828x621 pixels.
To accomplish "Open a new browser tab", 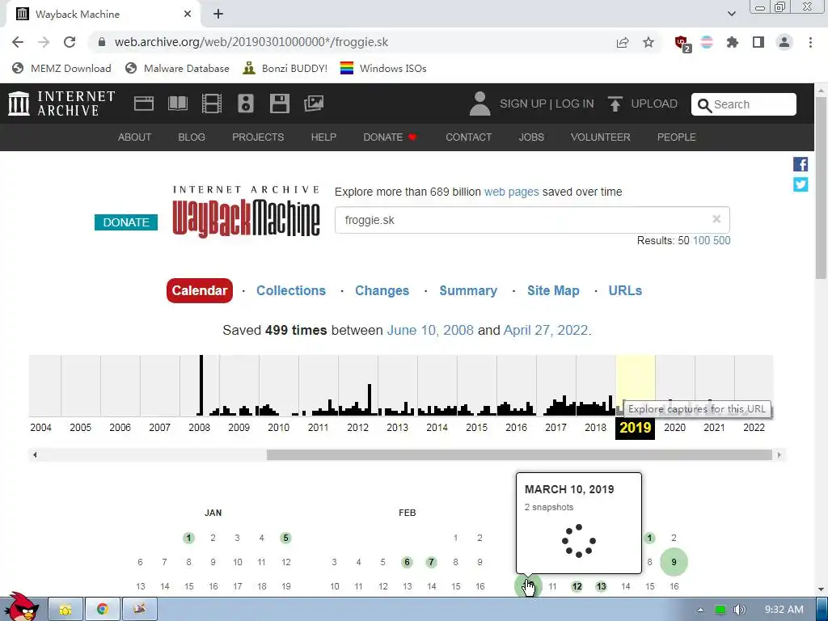I will (x=218, y=15).
